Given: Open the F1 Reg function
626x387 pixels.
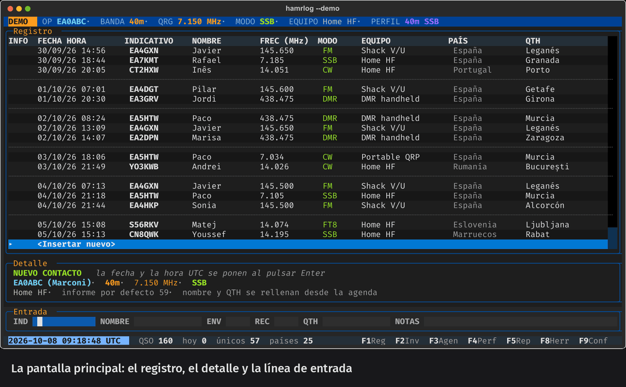Looking at the screenshot, I should click(373, 341).
